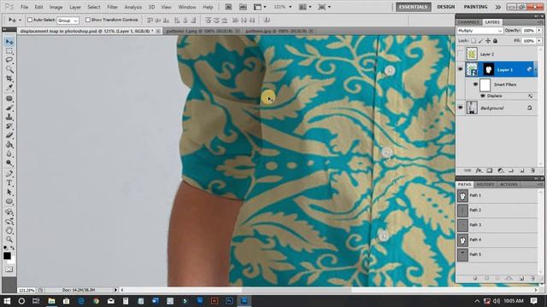
Task: Select the History Brush tool
Action: point(9,126)
